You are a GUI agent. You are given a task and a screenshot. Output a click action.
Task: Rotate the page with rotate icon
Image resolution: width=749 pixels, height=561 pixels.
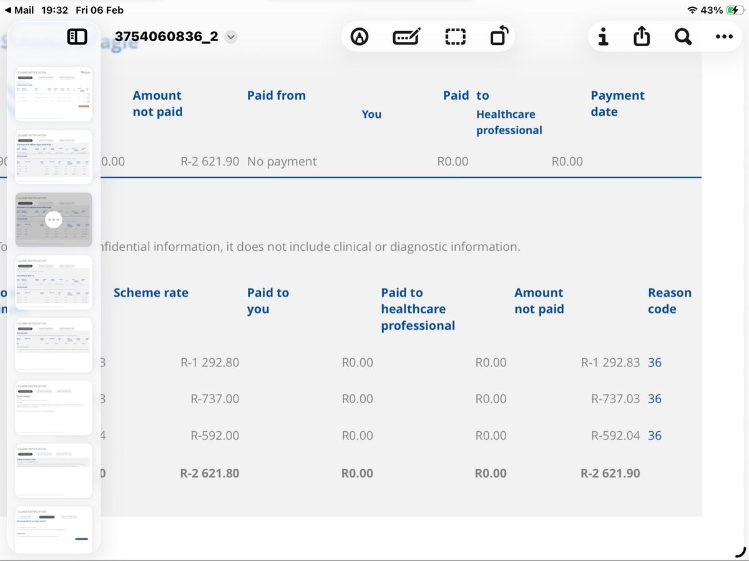tap(500, 36)
